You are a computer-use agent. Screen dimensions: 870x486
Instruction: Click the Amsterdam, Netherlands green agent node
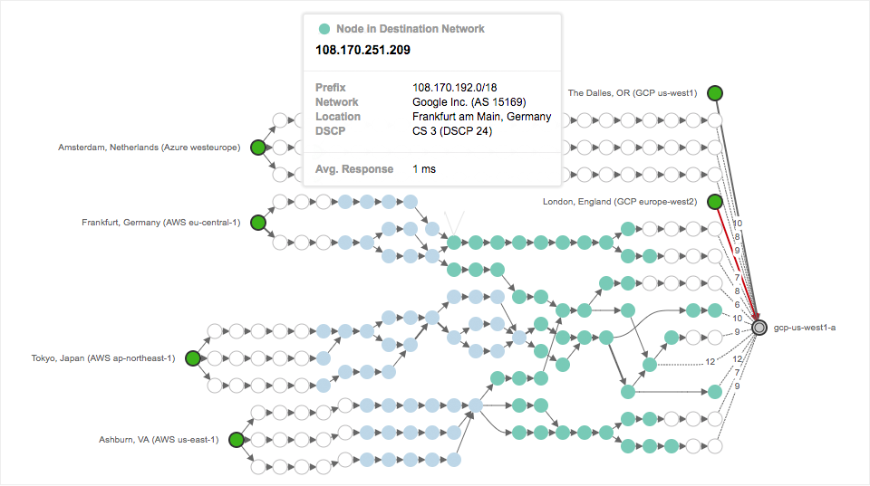(257, 147)
